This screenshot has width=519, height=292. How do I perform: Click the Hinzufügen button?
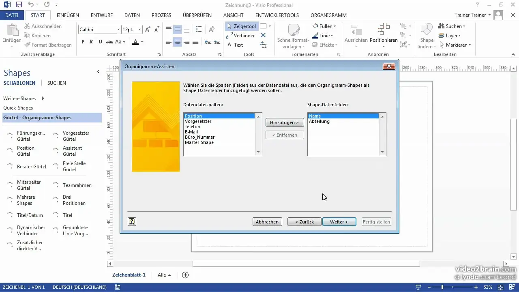(285, 122)
